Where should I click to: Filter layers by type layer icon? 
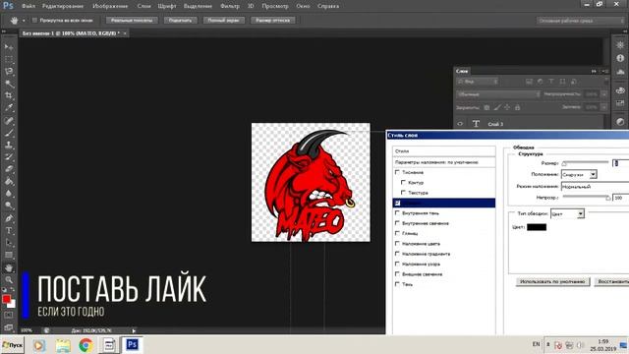[x=551, y=82]
